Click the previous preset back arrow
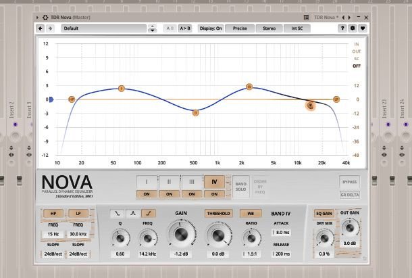 41,28
